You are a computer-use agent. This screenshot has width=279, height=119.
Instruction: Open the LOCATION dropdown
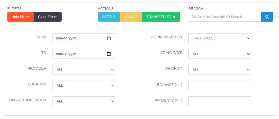point(84,85)
